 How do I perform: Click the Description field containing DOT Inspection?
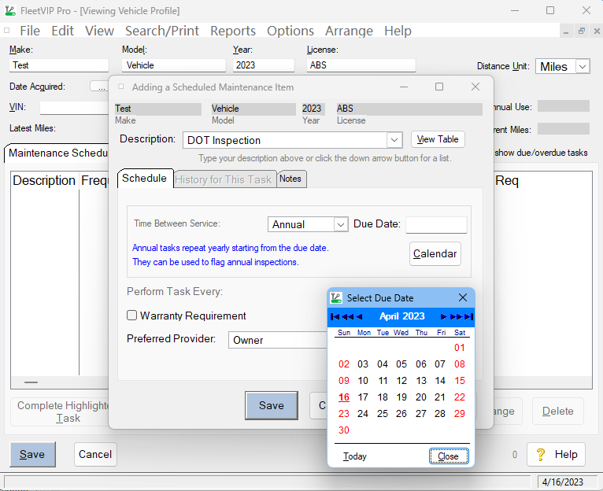pos(285,140)
